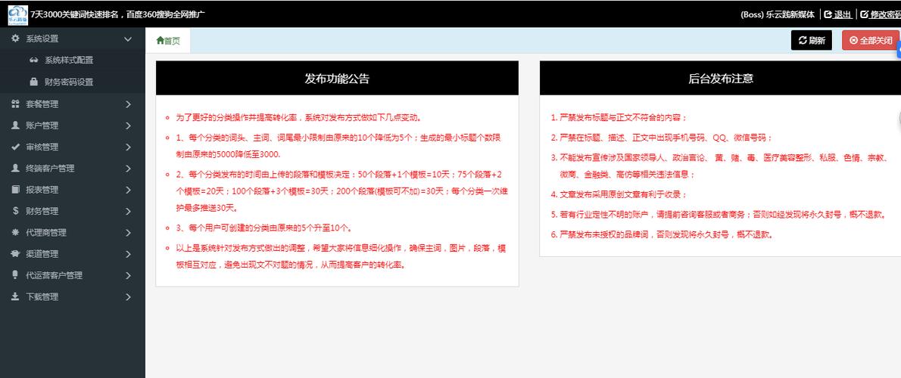Click the 套餐管理 grid icon

click(15, 104)
